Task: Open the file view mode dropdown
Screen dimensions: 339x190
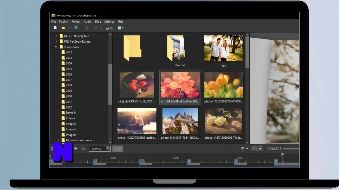Action: click(x=121, y=28)
